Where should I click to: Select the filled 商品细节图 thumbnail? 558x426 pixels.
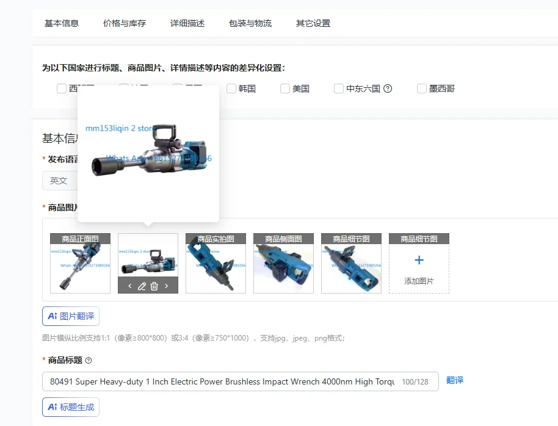tap(351, 264)
